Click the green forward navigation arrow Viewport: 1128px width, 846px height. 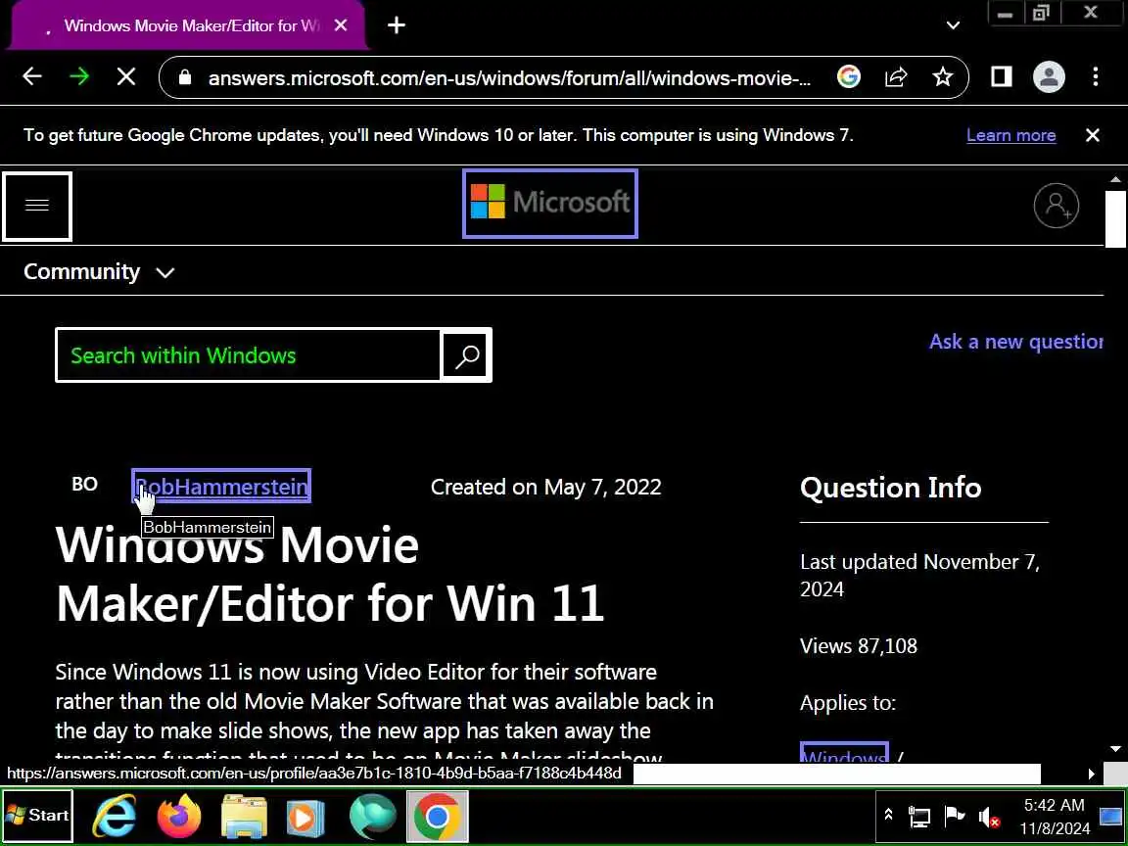79,76
